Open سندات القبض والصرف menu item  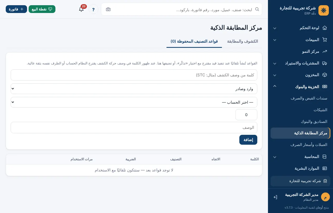pos(300,98)
